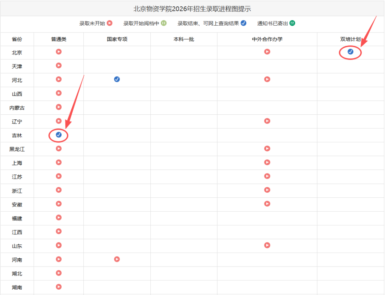Click the page title 北京物资学院2026年招生录取进程图提示
Screen dimensions: 385x295
pos(192,9)
